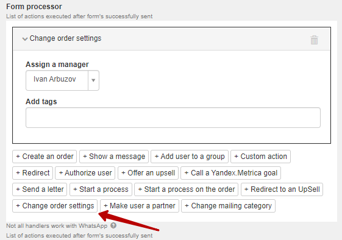
Task: Select the Ivan Arbuzov manager combo box
Action: tap(62, 80)
